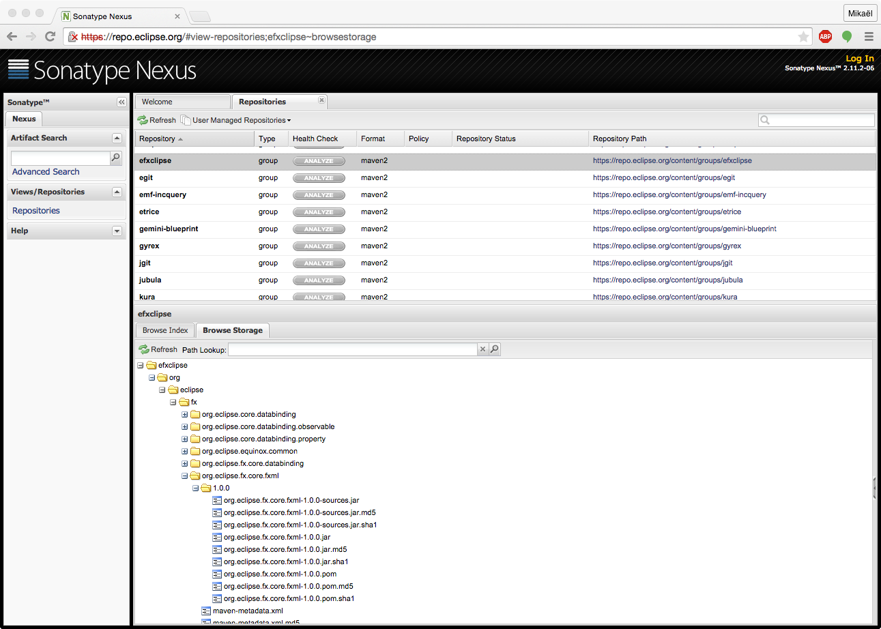Click the Sonatype Nexus logo icon
Viewport: 881px width, 629px height.
(x=18, y=70)
